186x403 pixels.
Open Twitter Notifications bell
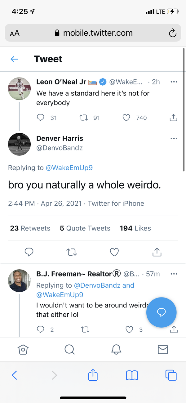click(116, 349)
